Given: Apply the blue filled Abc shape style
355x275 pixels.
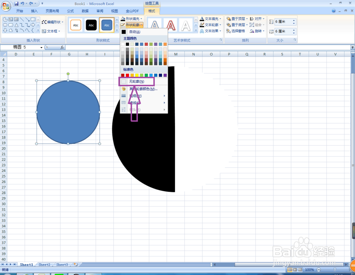Looking at the screenshot, I should [106, 25].
